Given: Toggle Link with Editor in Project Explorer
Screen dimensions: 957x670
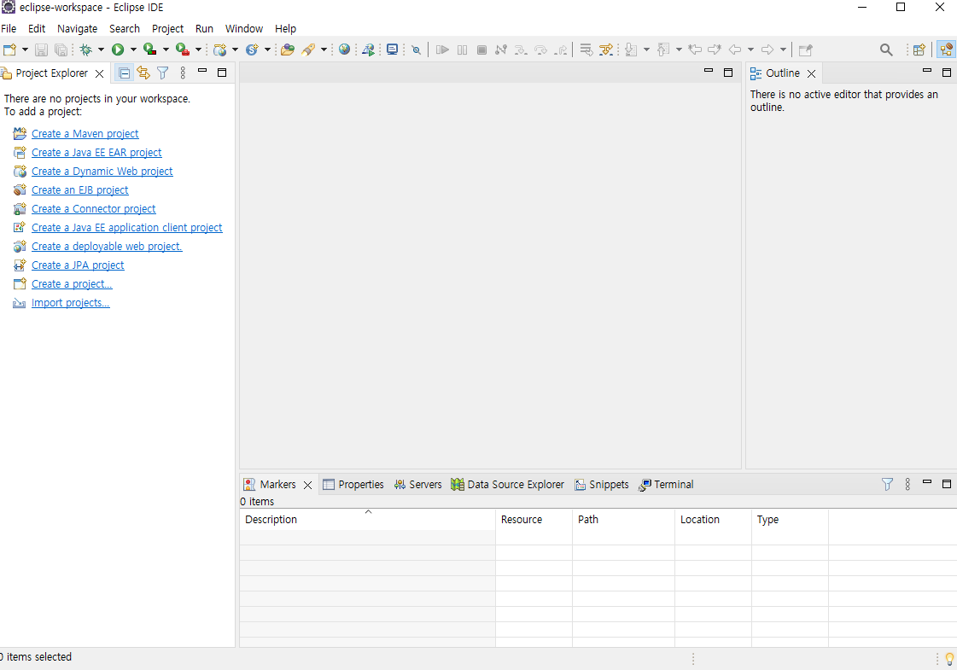Looking at the screenshot, I should pos(143,73).
